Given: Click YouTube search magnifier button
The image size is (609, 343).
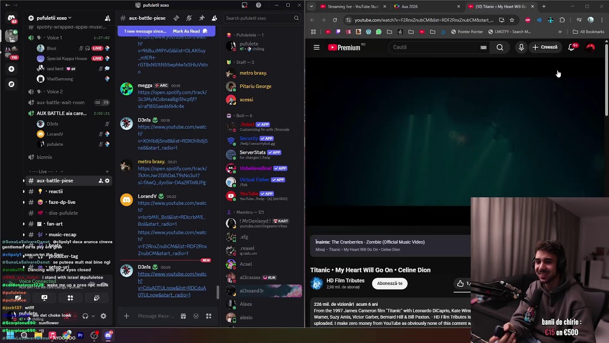Looking at the screenshot, I should click(x=500, y=47).
